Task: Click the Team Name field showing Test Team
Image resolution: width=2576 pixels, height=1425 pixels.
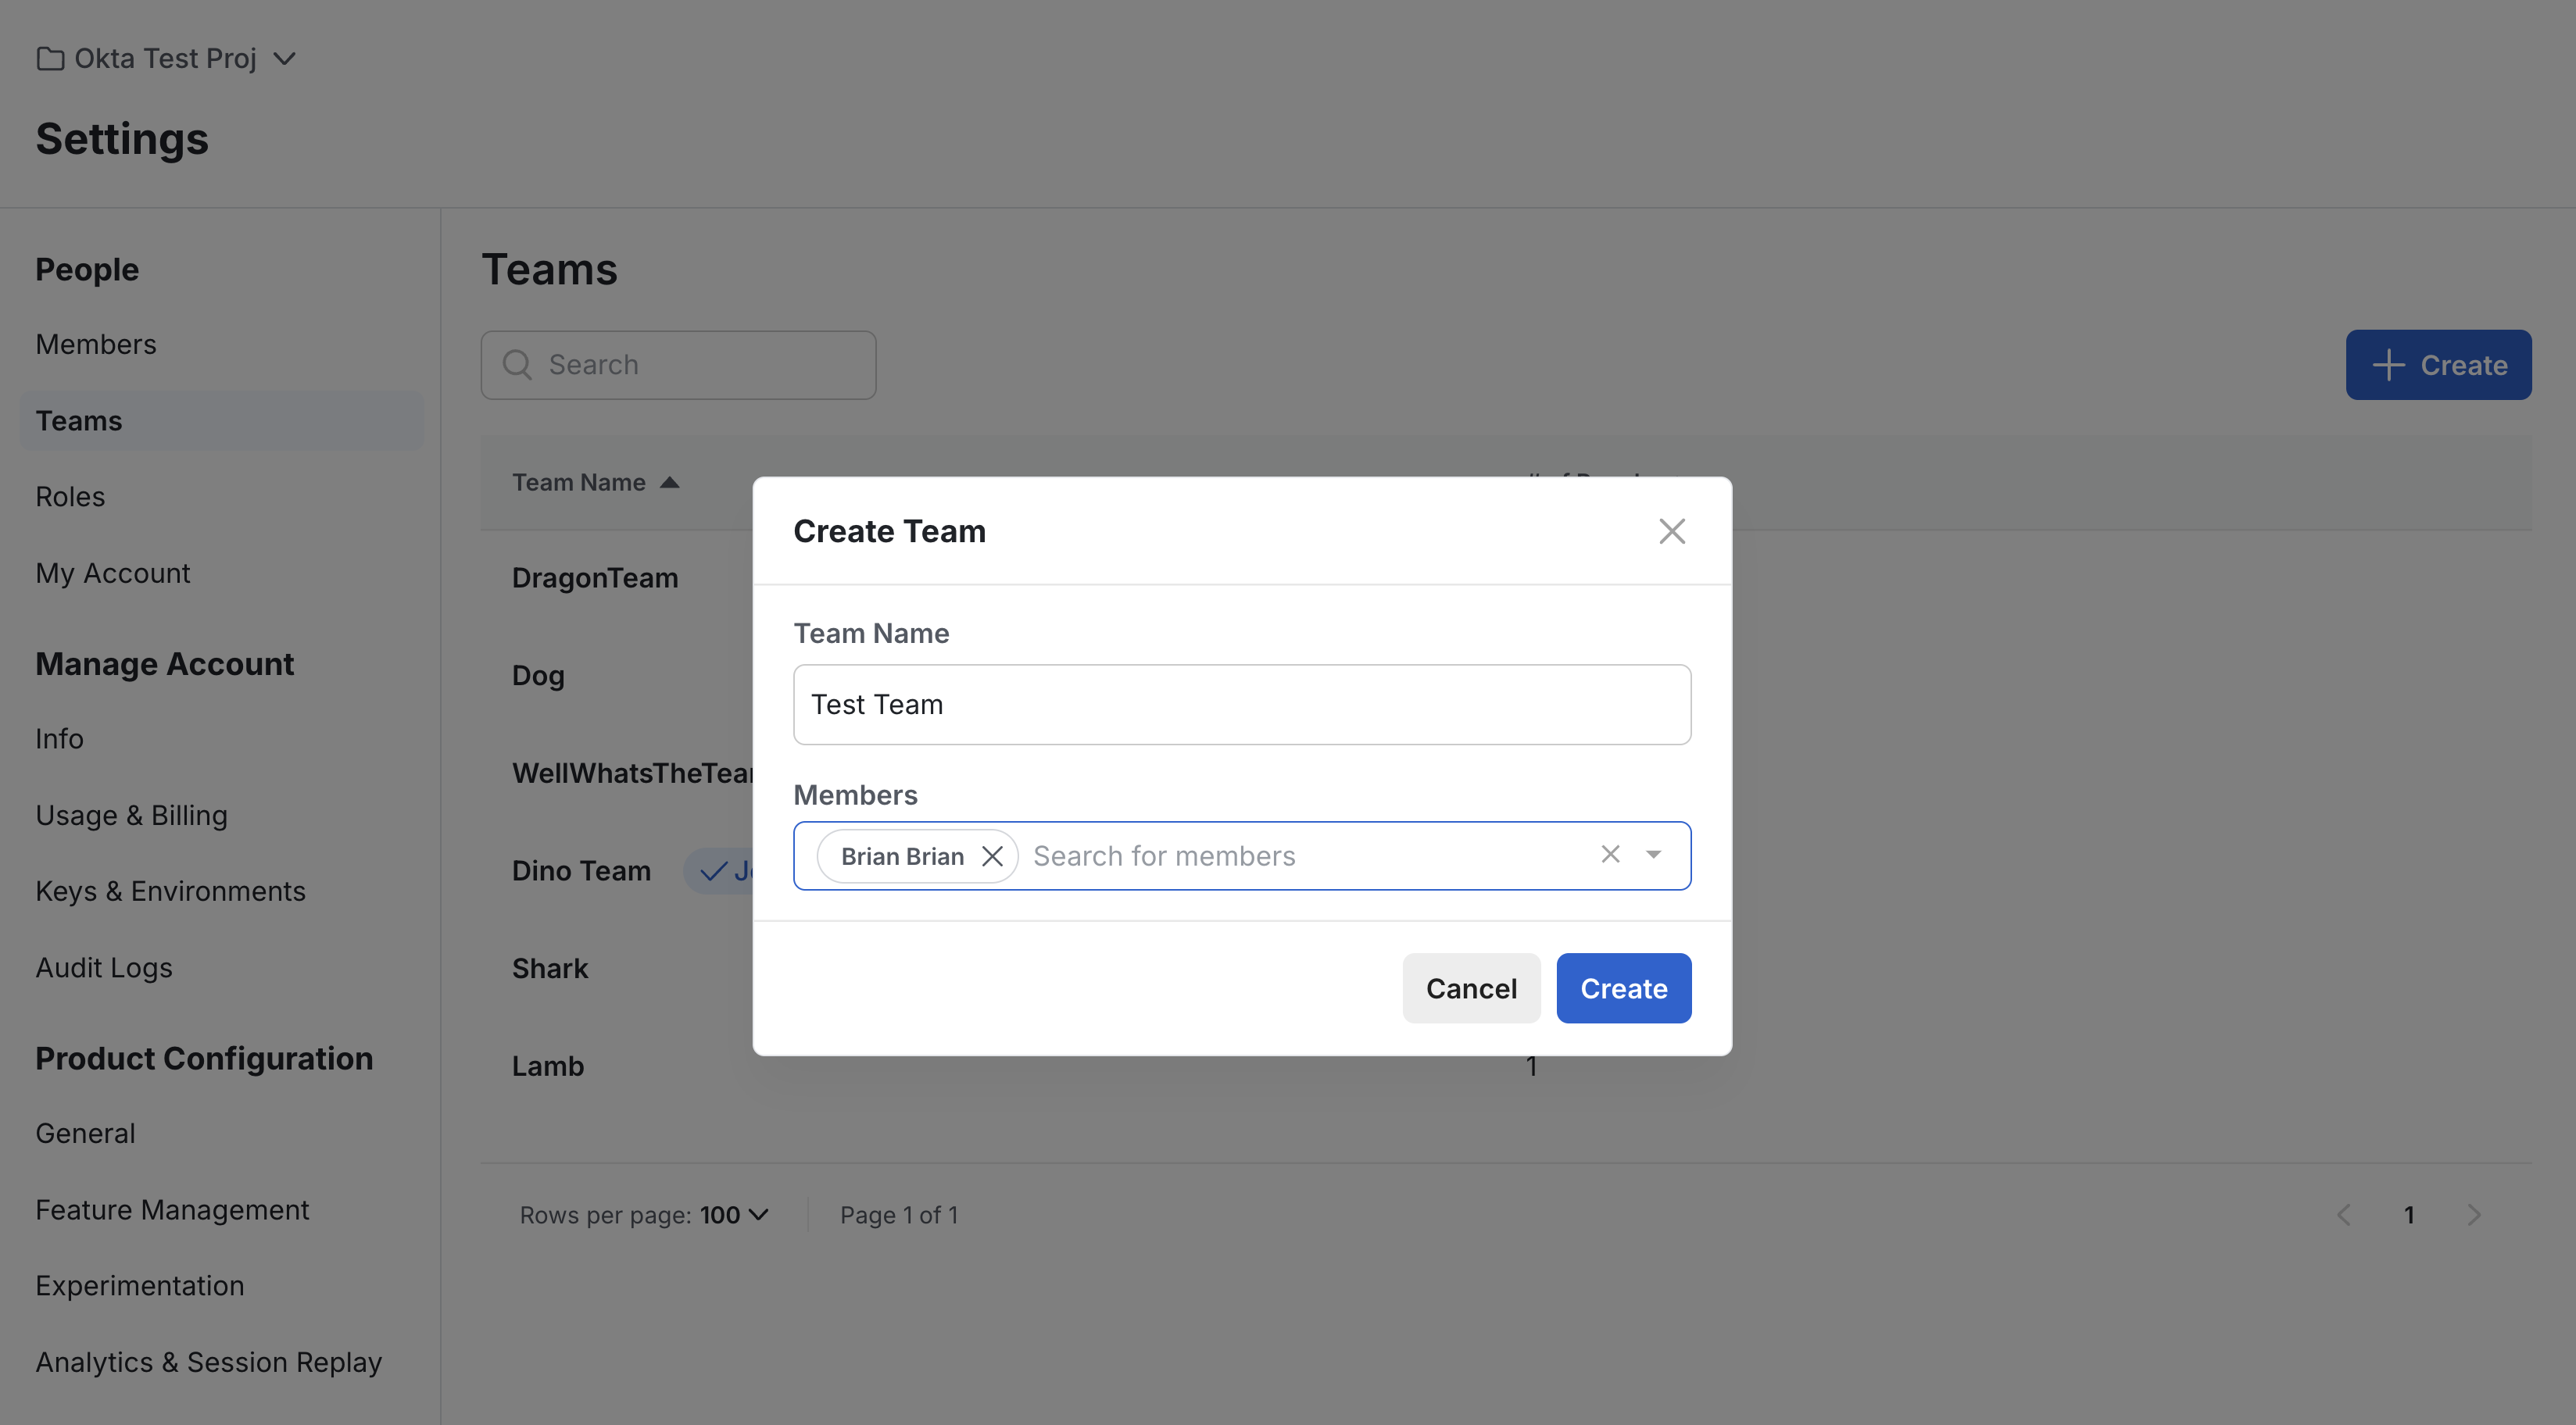Action: (1240, 703)
